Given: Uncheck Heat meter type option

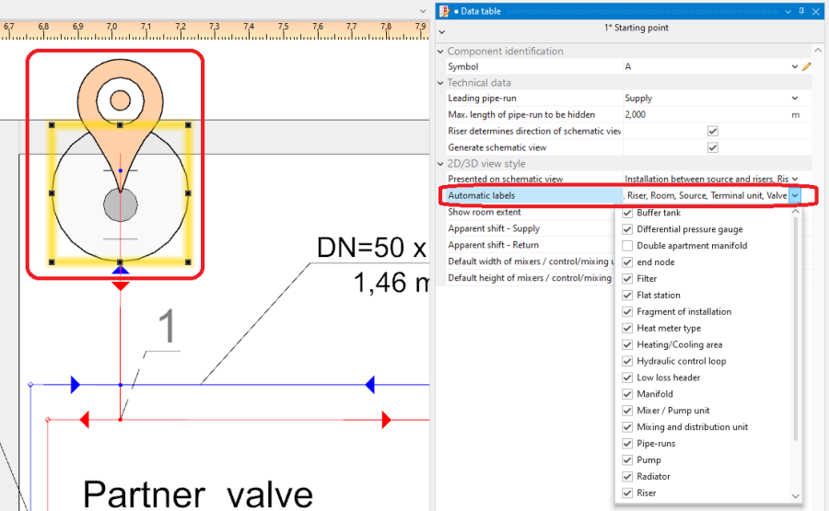Looking at the screenshot, I should (627, 328).
